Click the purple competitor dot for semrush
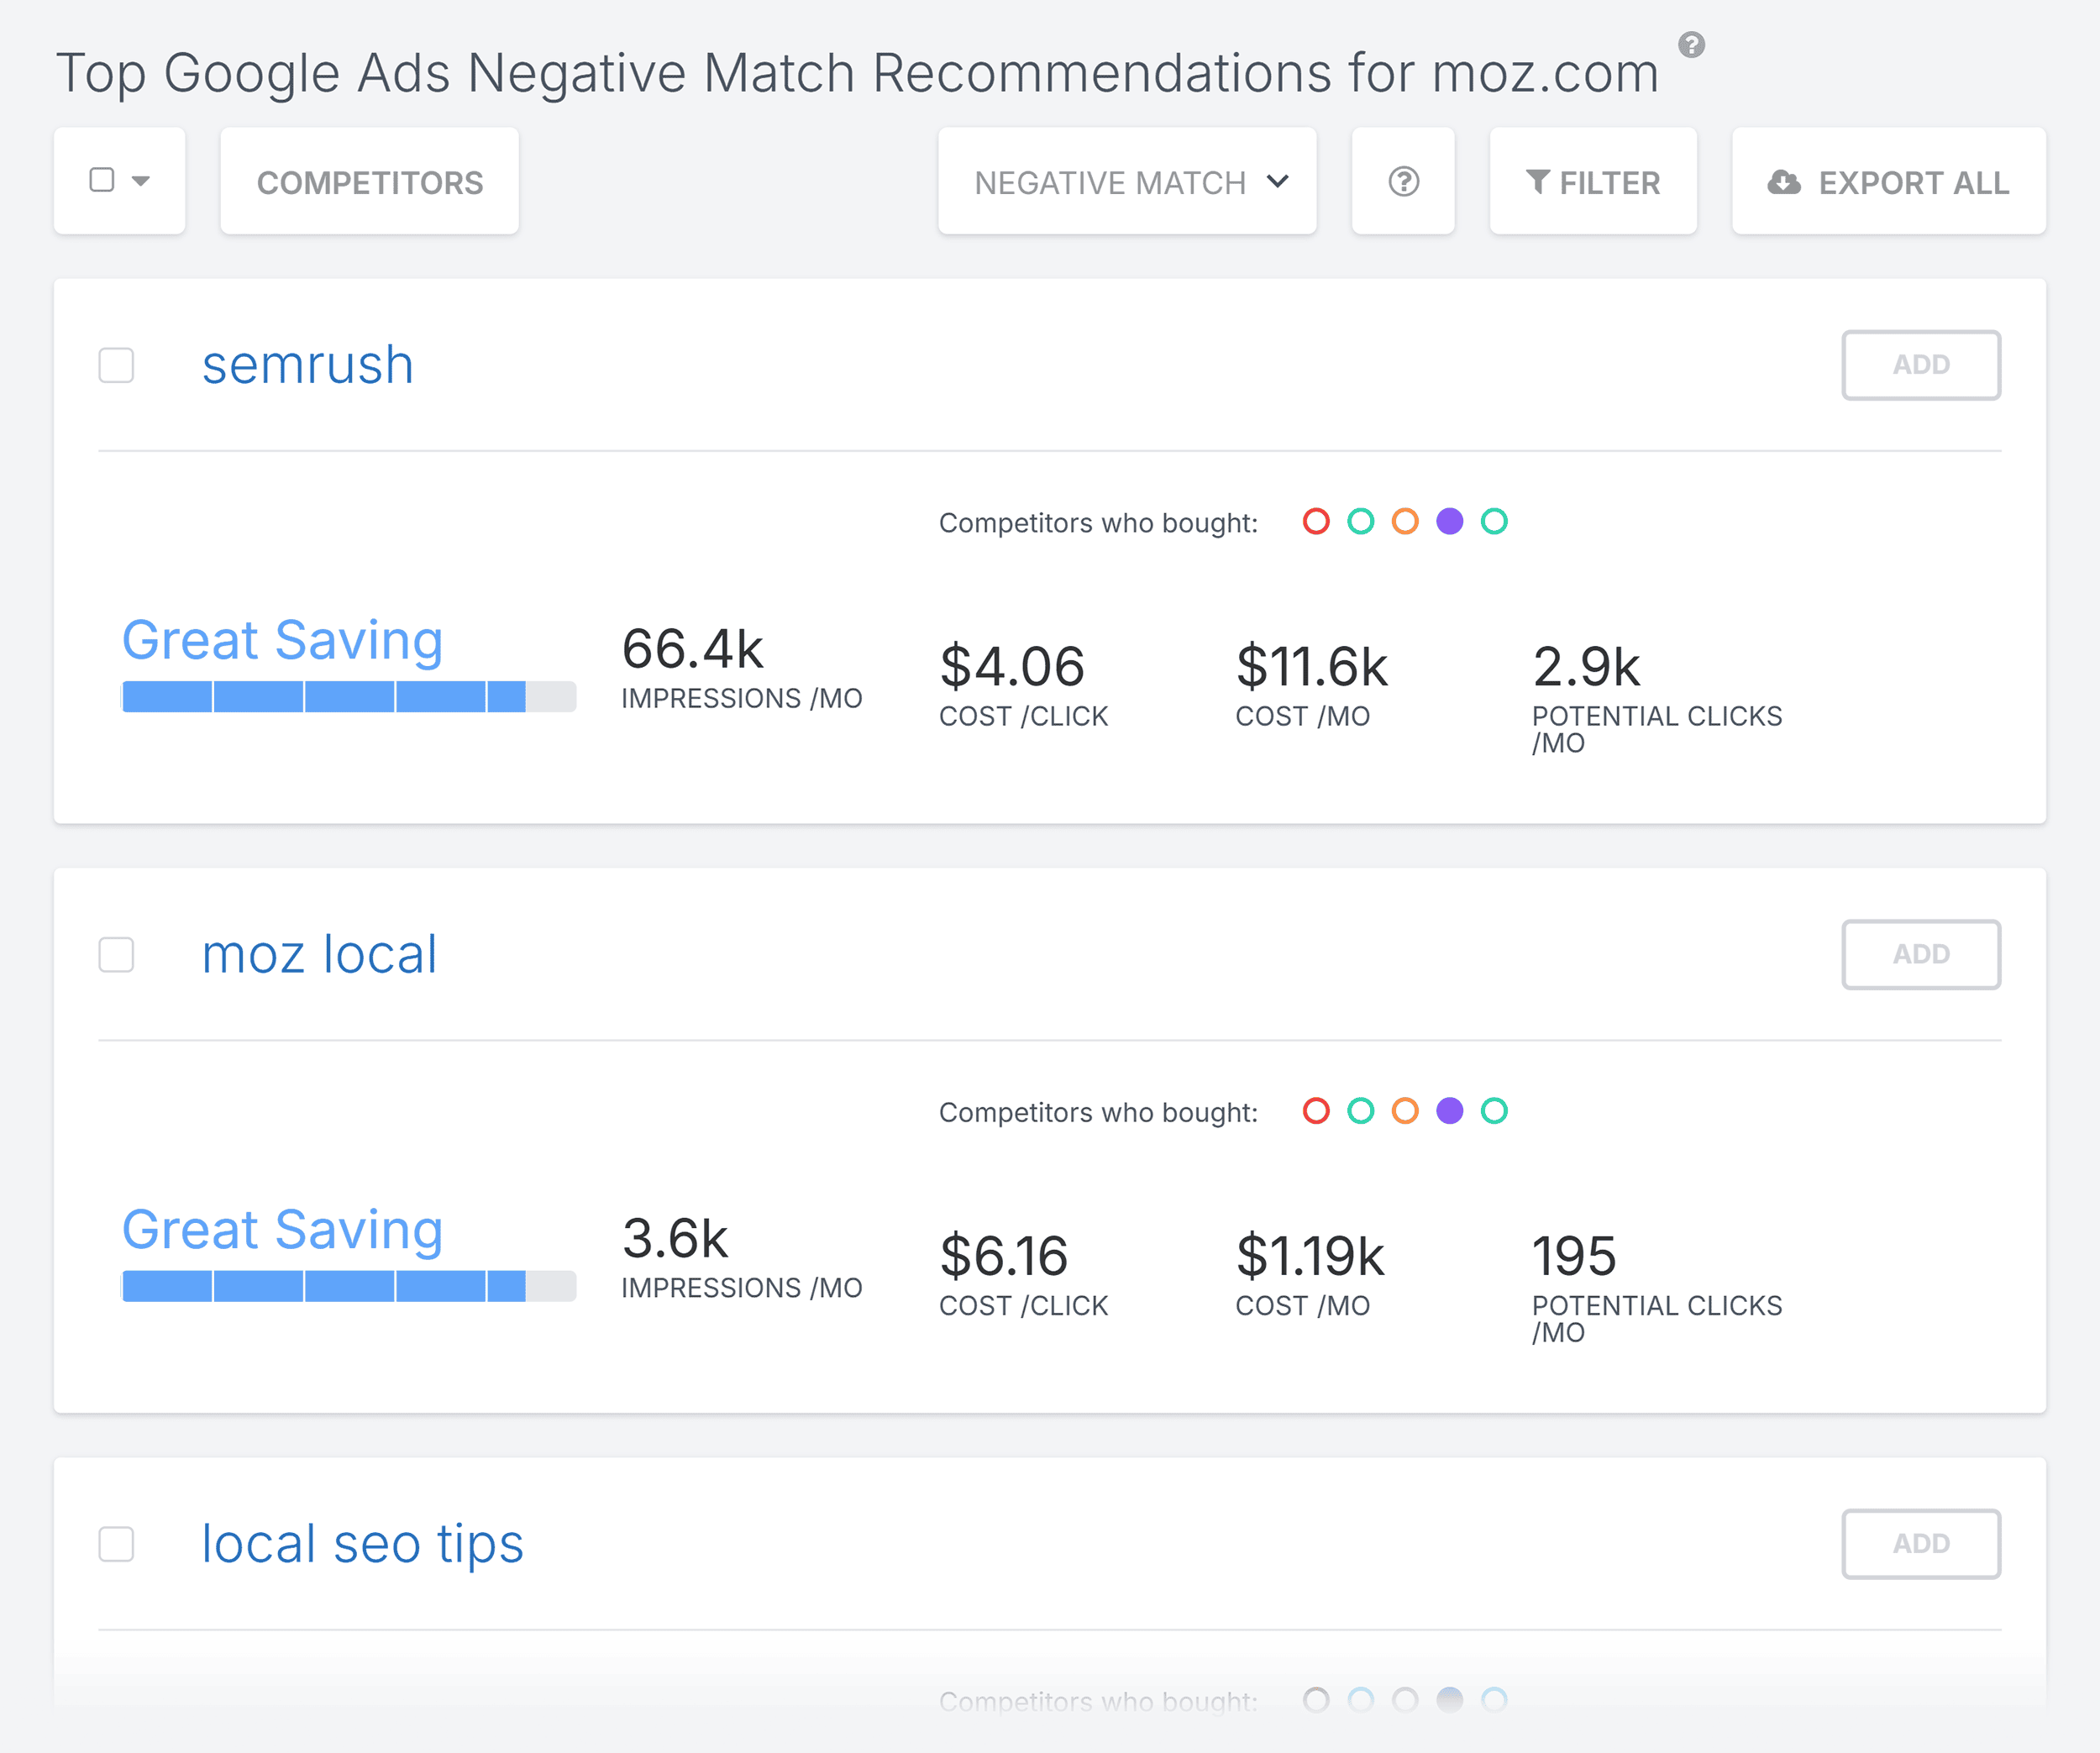Viewport: 2100px width, 1753px height. click(1450, 521)
